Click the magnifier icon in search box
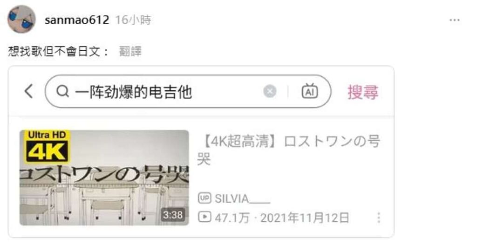Viewport: 477px width, 245px height. click(63, 91)
